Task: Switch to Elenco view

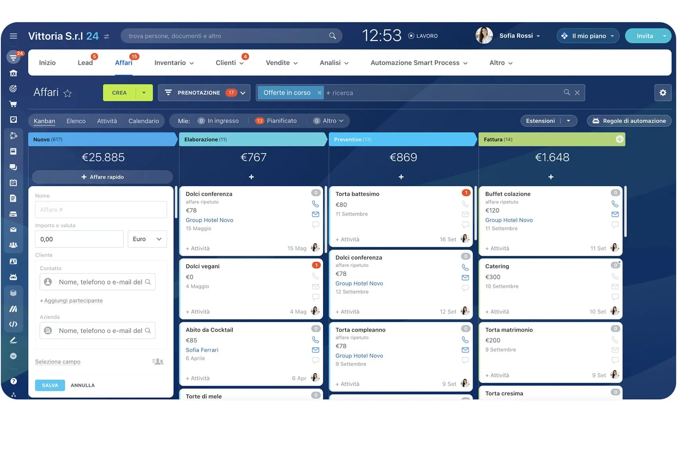Action: pyautogui.click(x=76, y=121)
